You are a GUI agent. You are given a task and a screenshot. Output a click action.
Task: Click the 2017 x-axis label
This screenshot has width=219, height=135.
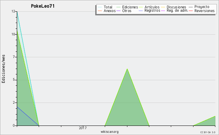coord(83,128)
